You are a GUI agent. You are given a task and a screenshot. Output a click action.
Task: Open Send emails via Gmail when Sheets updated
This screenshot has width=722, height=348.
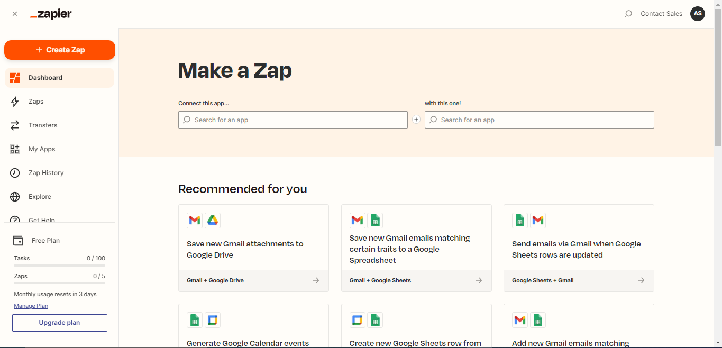[x=579, y=248]
